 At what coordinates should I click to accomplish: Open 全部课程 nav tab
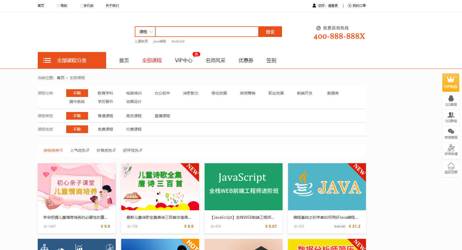[x=152, y=60]
